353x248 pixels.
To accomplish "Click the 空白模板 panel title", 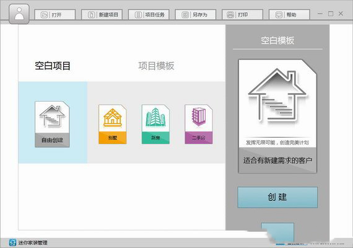I will pyautogui.click(x=277, y=40).
